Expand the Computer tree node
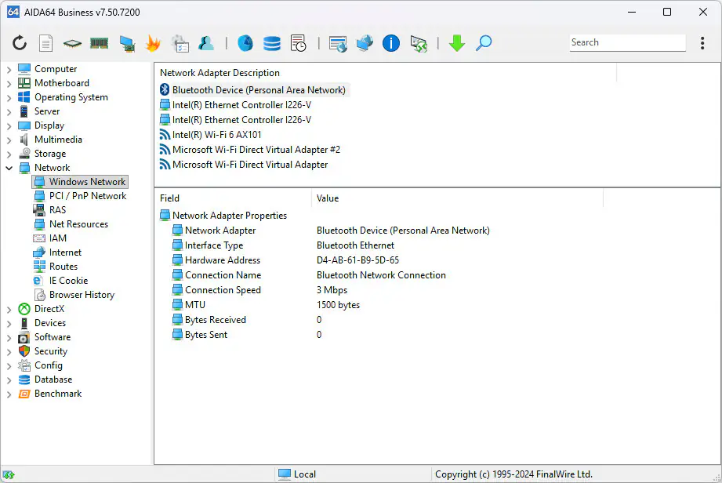The height and width of the screenshot is (483, 722). (9, 70)
